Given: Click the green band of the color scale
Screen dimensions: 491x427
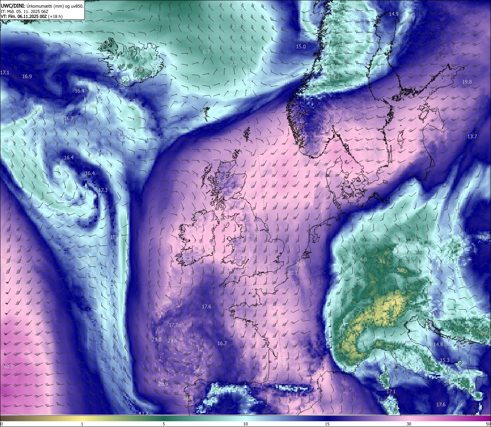Looking at the screenshot, I should [x=164, y=418].
